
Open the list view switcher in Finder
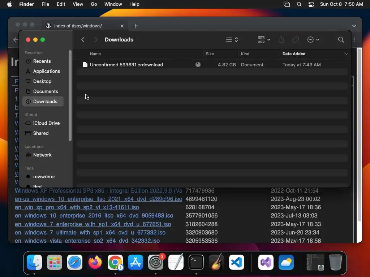(232, 40)
